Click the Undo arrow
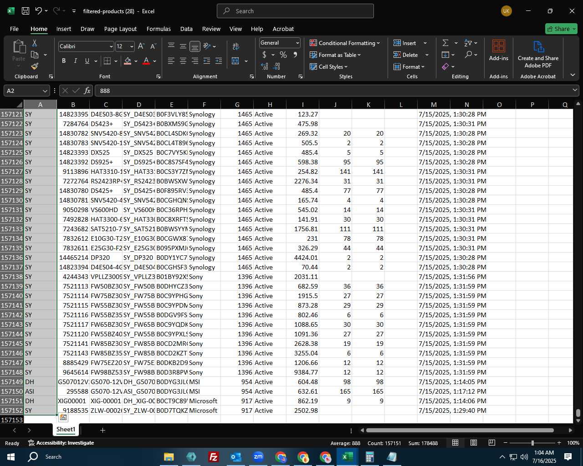Image resolution: width=583 pixels, height=466 pixels. click(39, 11)
